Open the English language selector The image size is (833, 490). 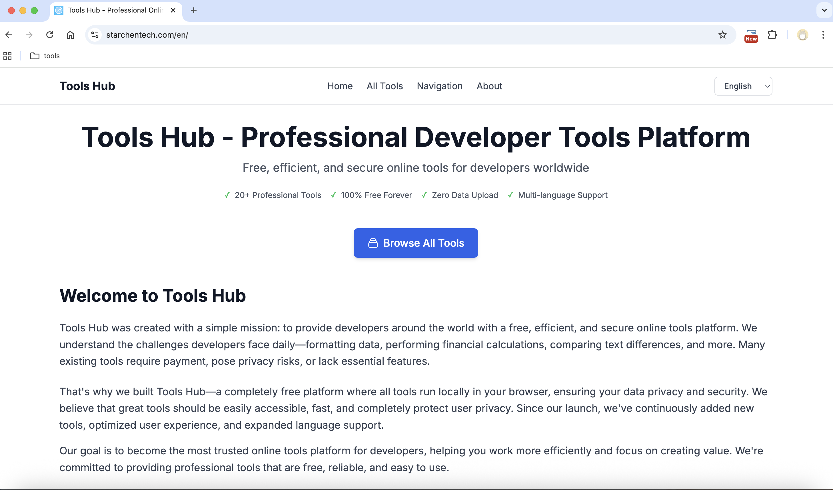743,86
